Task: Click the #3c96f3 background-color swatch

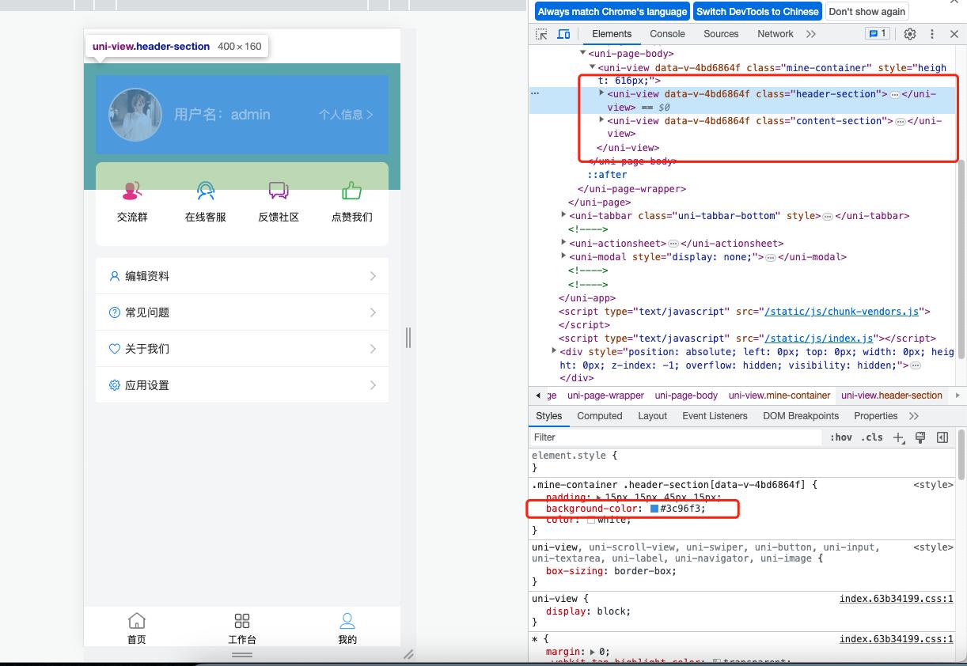Action: pyautogui.click(x=654, y=509)
